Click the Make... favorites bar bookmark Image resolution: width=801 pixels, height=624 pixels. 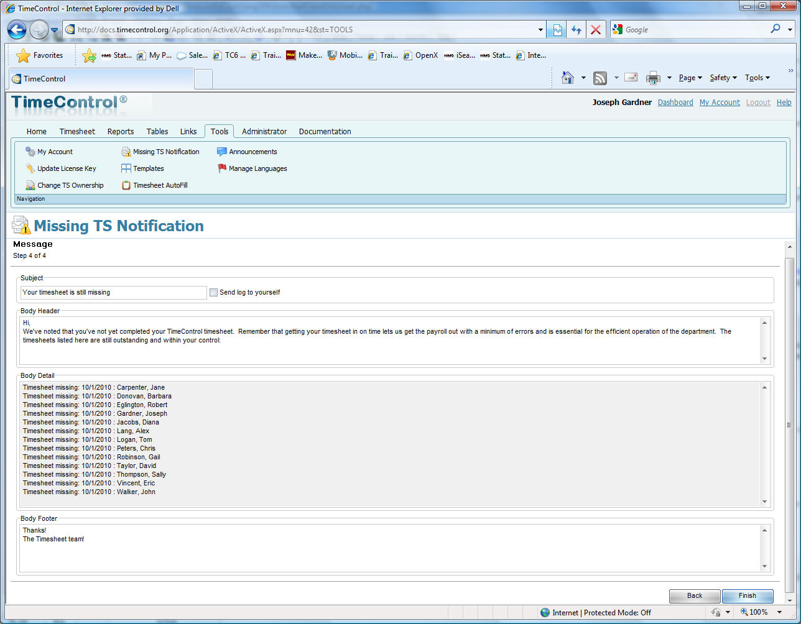click(x=304, y=55)
